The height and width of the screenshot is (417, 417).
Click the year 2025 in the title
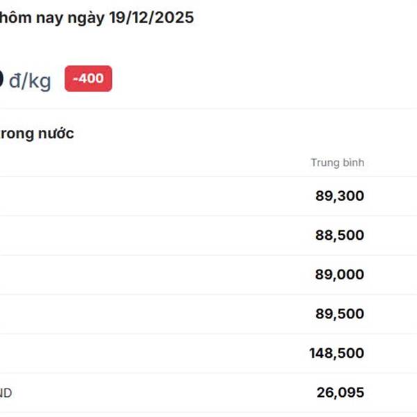pos(176,18)
